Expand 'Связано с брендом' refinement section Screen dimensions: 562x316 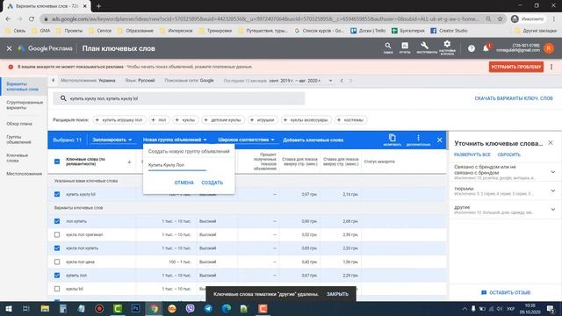click(553, 172)
